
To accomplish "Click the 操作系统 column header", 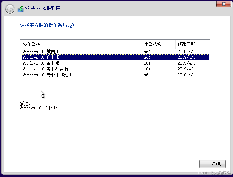I will coord(81,44).
